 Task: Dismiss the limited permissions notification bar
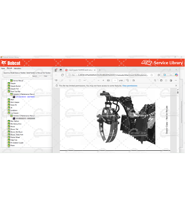coord(176,86)
